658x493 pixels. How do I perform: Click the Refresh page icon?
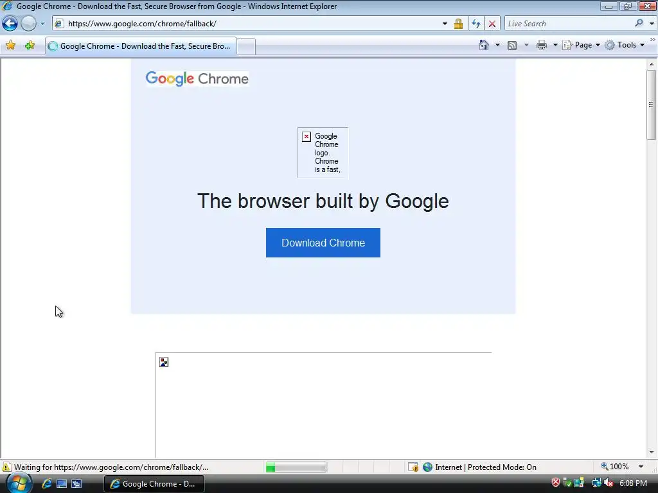[476, 24]
